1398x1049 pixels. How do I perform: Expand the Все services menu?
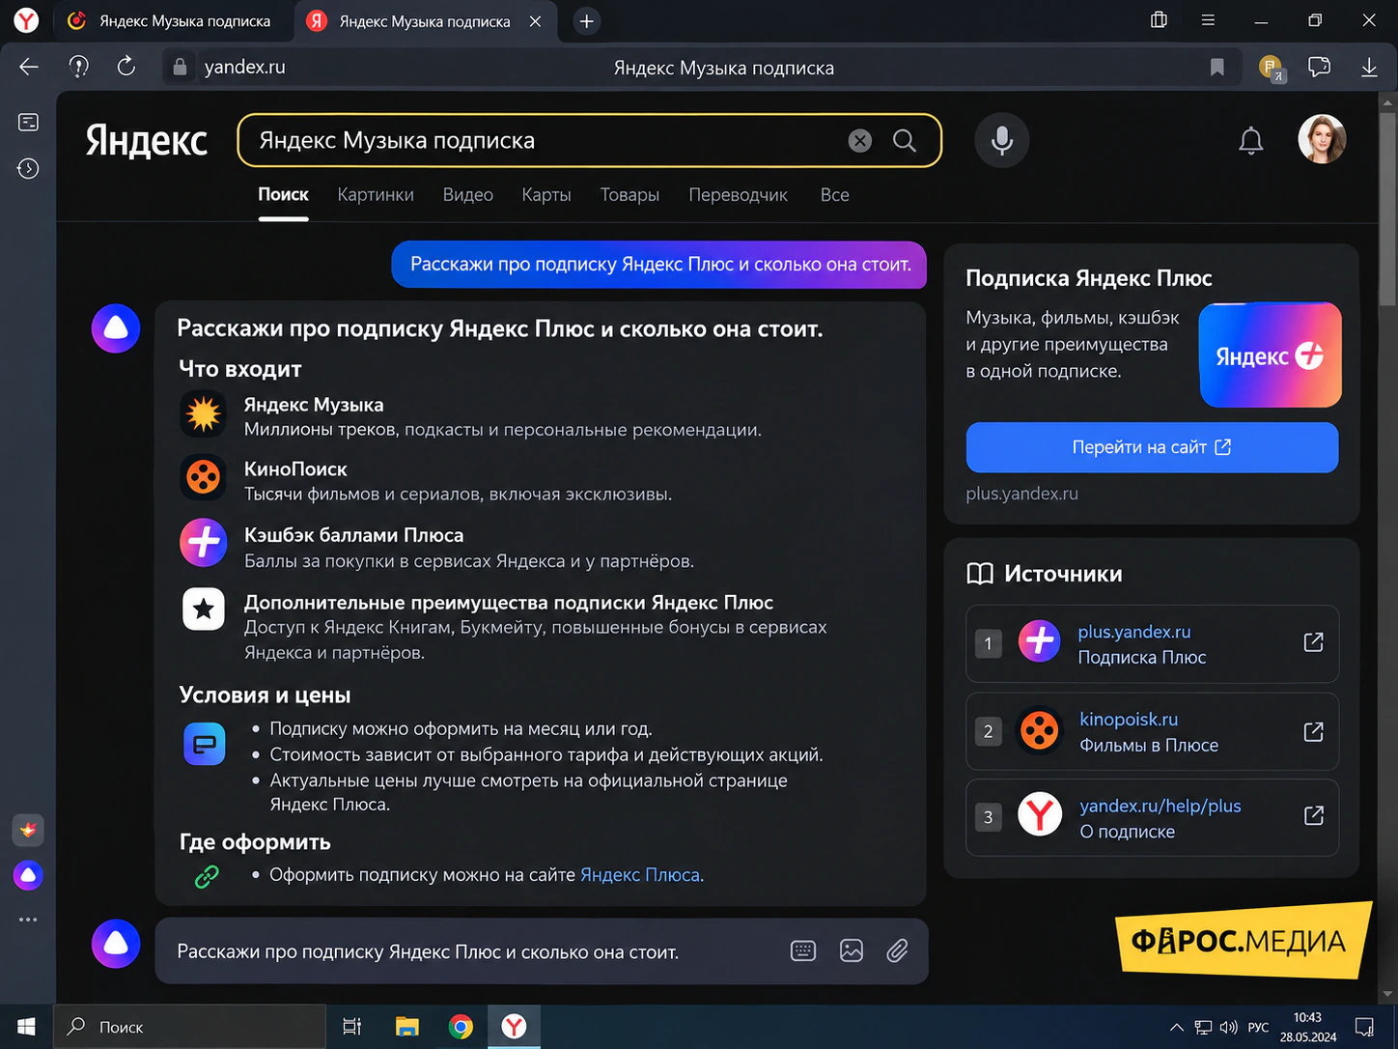point(835,195)
